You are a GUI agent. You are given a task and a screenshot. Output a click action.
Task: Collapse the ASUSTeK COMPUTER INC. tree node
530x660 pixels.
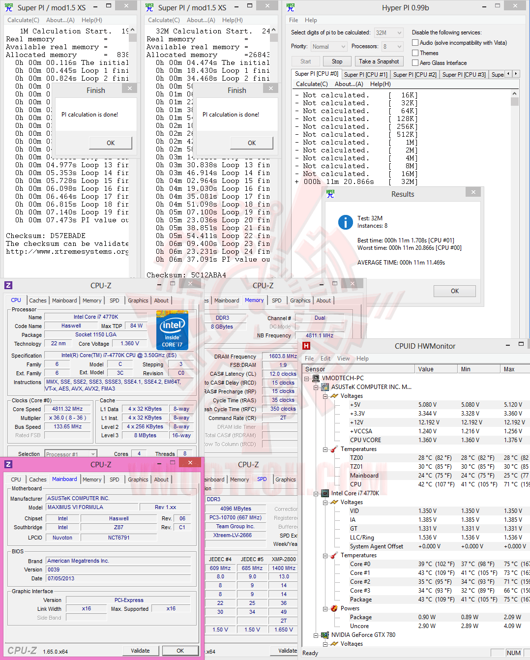tap(316, 388)
